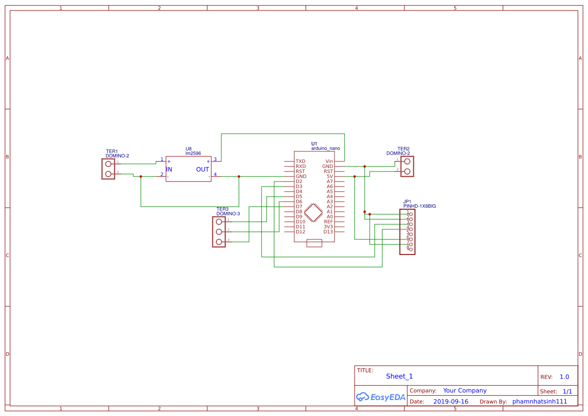Click the TER2 DOMINO-2 connector symbol
This screenshot has height=416, width=588.
pos(407,166)
